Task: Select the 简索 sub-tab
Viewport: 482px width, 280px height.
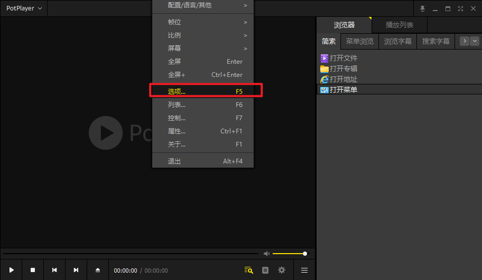Action: point(329,41)
